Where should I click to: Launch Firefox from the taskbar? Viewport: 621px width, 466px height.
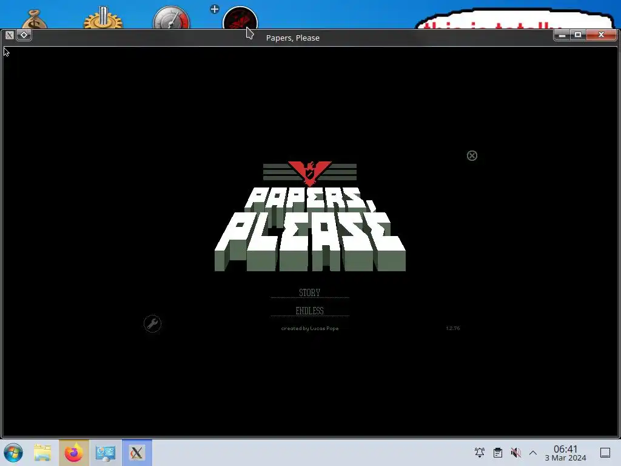tap(73, 453)
